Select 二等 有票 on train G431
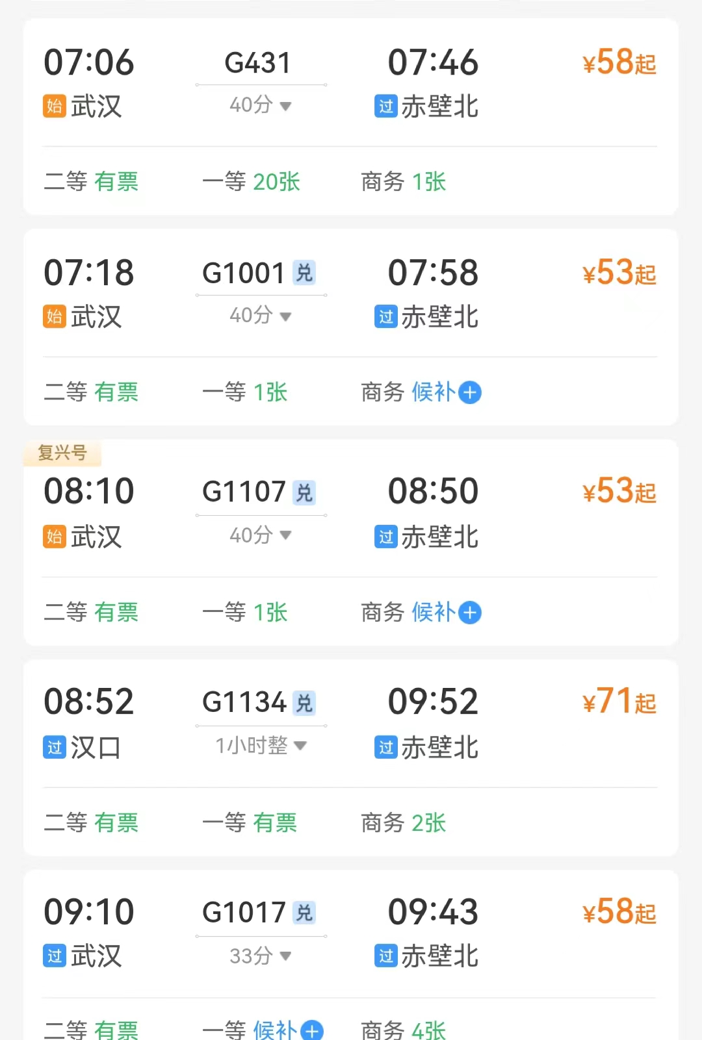The image size is (702, 1040). pyautogui.click(x=91, y=182)
